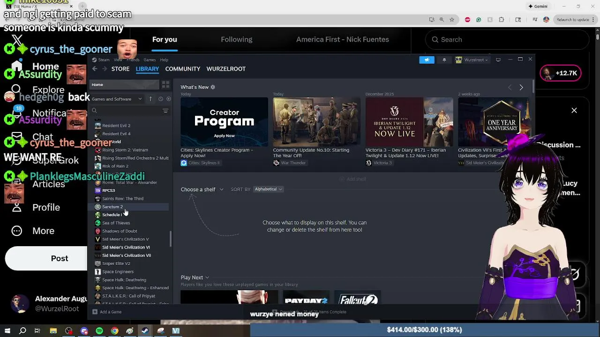The image size is (600, 337).
Task: Open Victoria 3 Iberian Twilight thumbnail
Action: coord(409,122)
